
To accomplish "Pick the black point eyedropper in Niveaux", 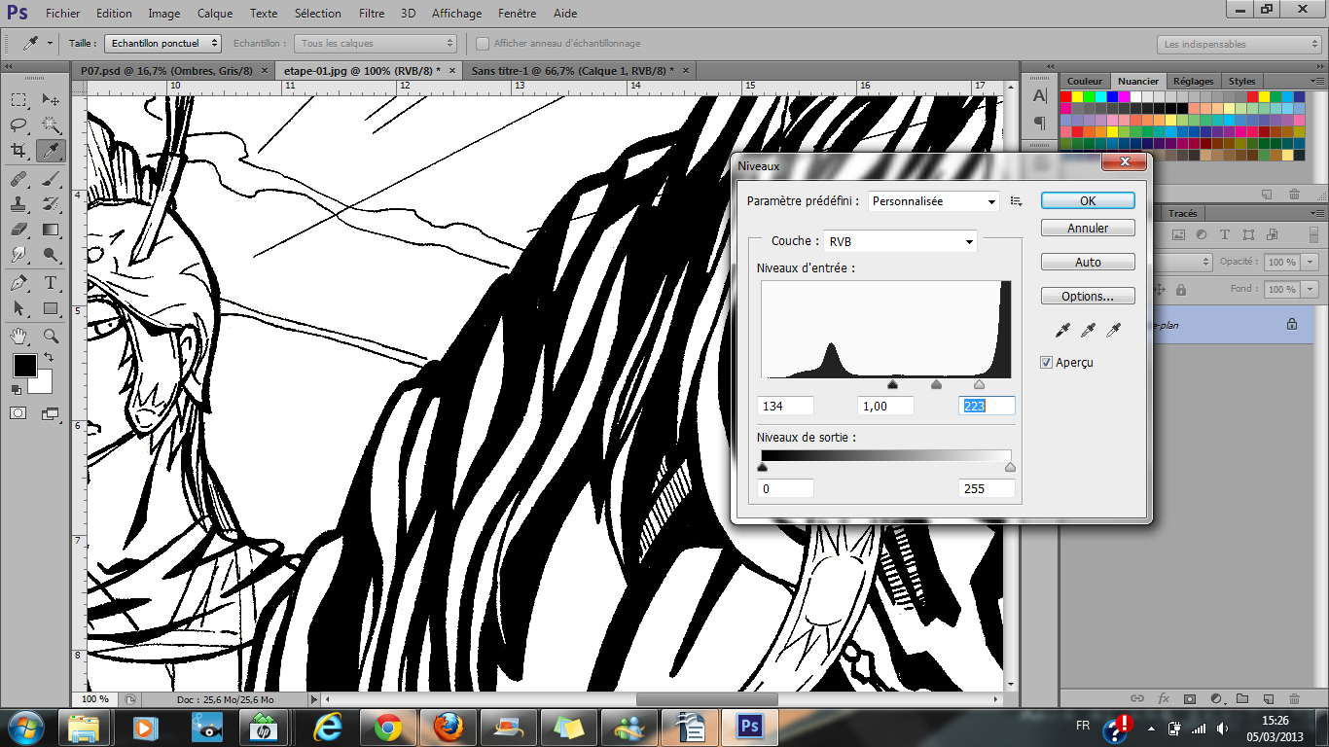I will click(1061, 331).
